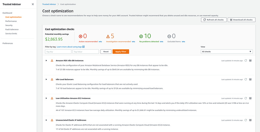Refresh the Idle Load Balancers check
This screenshot has height=132, width=260.
coord(246,79)
